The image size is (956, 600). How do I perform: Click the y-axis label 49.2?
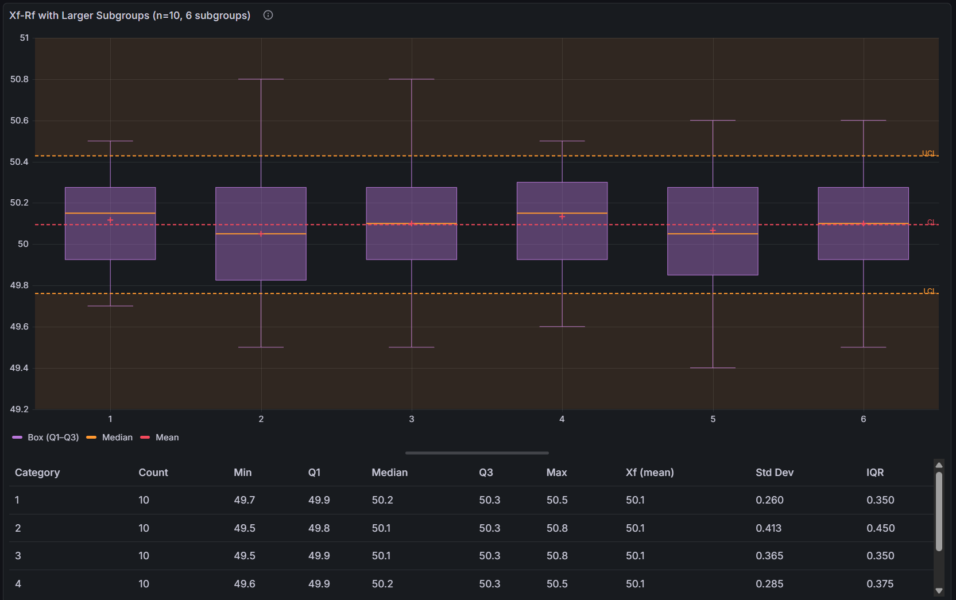[x=19, y=409]
